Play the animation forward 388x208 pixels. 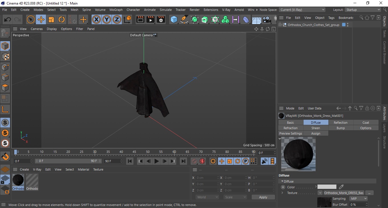tap(156, 161)
